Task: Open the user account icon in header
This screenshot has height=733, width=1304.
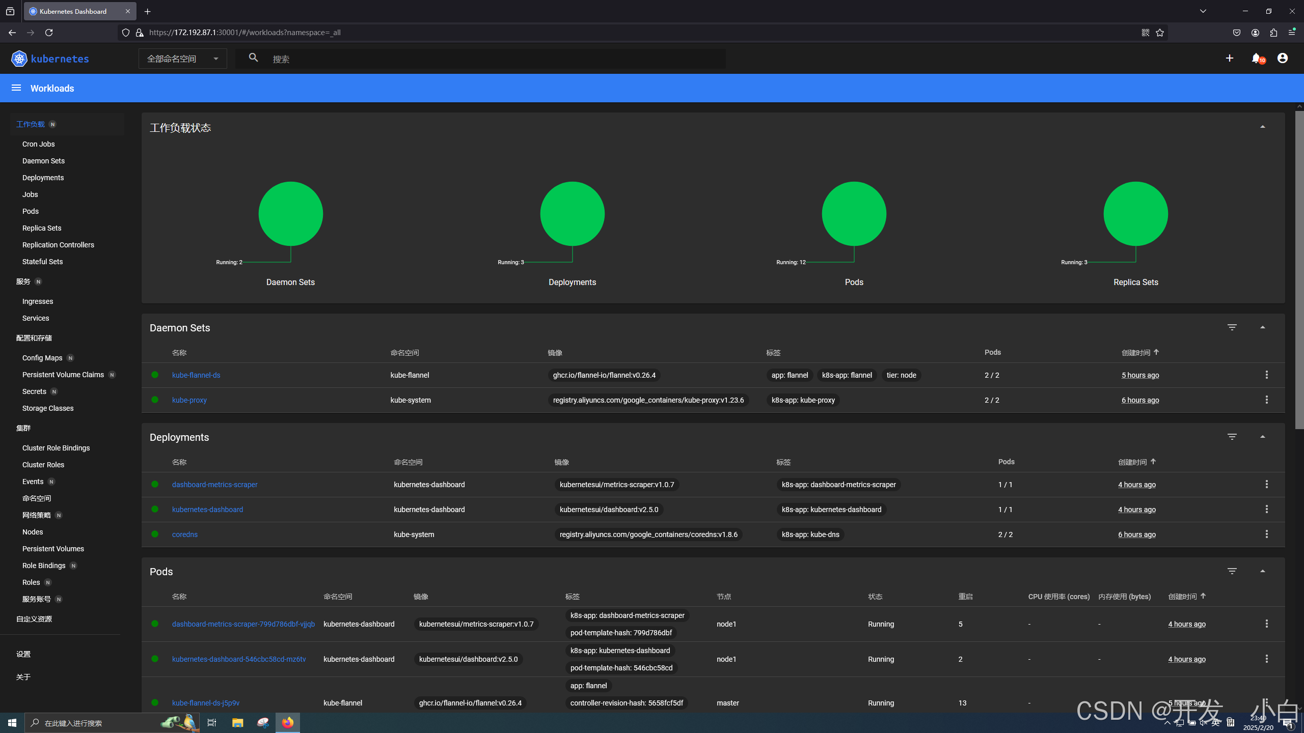Action: tap(1283, 59)
